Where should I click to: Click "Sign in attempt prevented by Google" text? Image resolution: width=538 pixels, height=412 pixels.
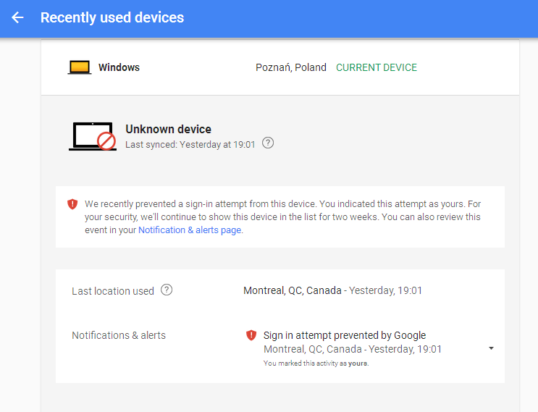click(345, 335)
